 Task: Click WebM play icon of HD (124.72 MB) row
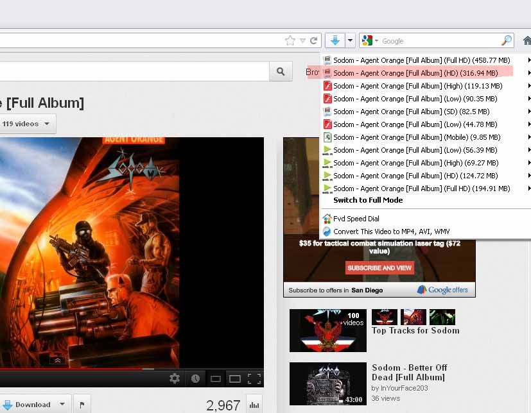pos(327,176)
